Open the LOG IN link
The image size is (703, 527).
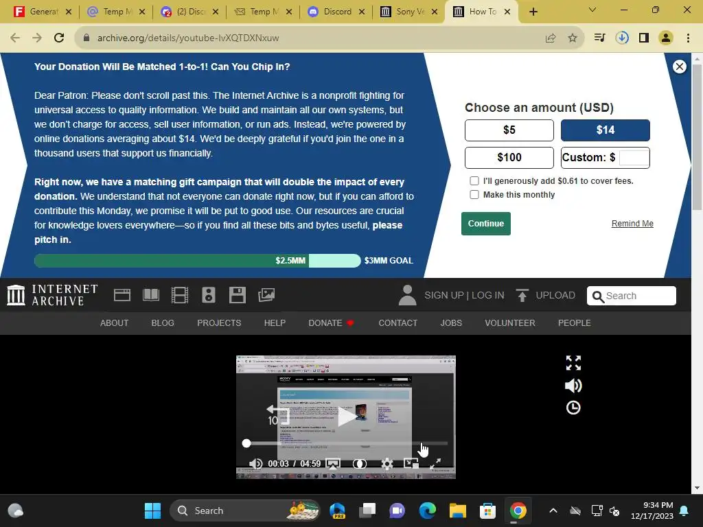point(488,295)
